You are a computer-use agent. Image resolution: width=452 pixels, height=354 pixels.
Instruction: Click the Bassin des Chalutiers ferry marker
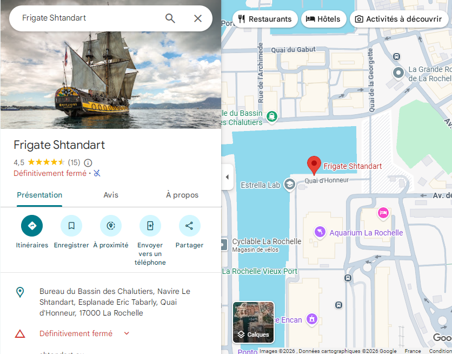pos(271,117)
